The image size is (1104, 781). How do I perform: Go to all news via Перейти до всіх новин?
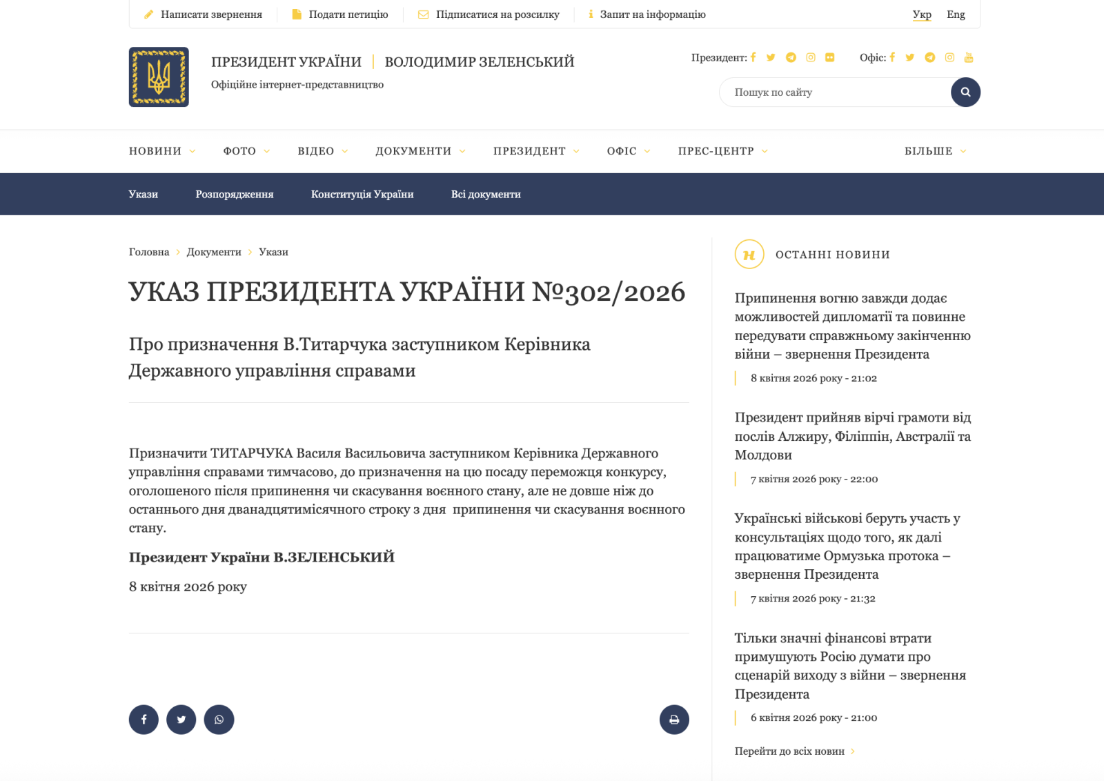(789, 751)
